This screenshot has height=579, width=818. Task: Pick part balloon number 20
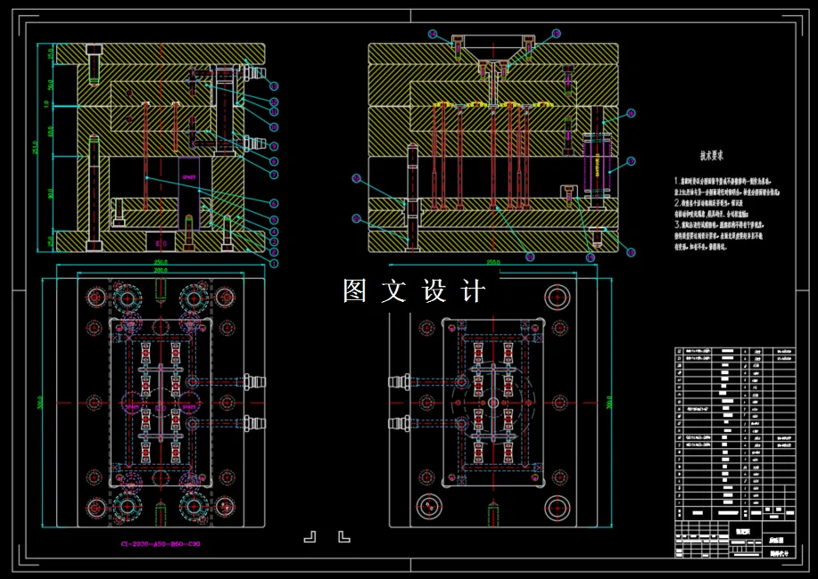coord(530,257)
